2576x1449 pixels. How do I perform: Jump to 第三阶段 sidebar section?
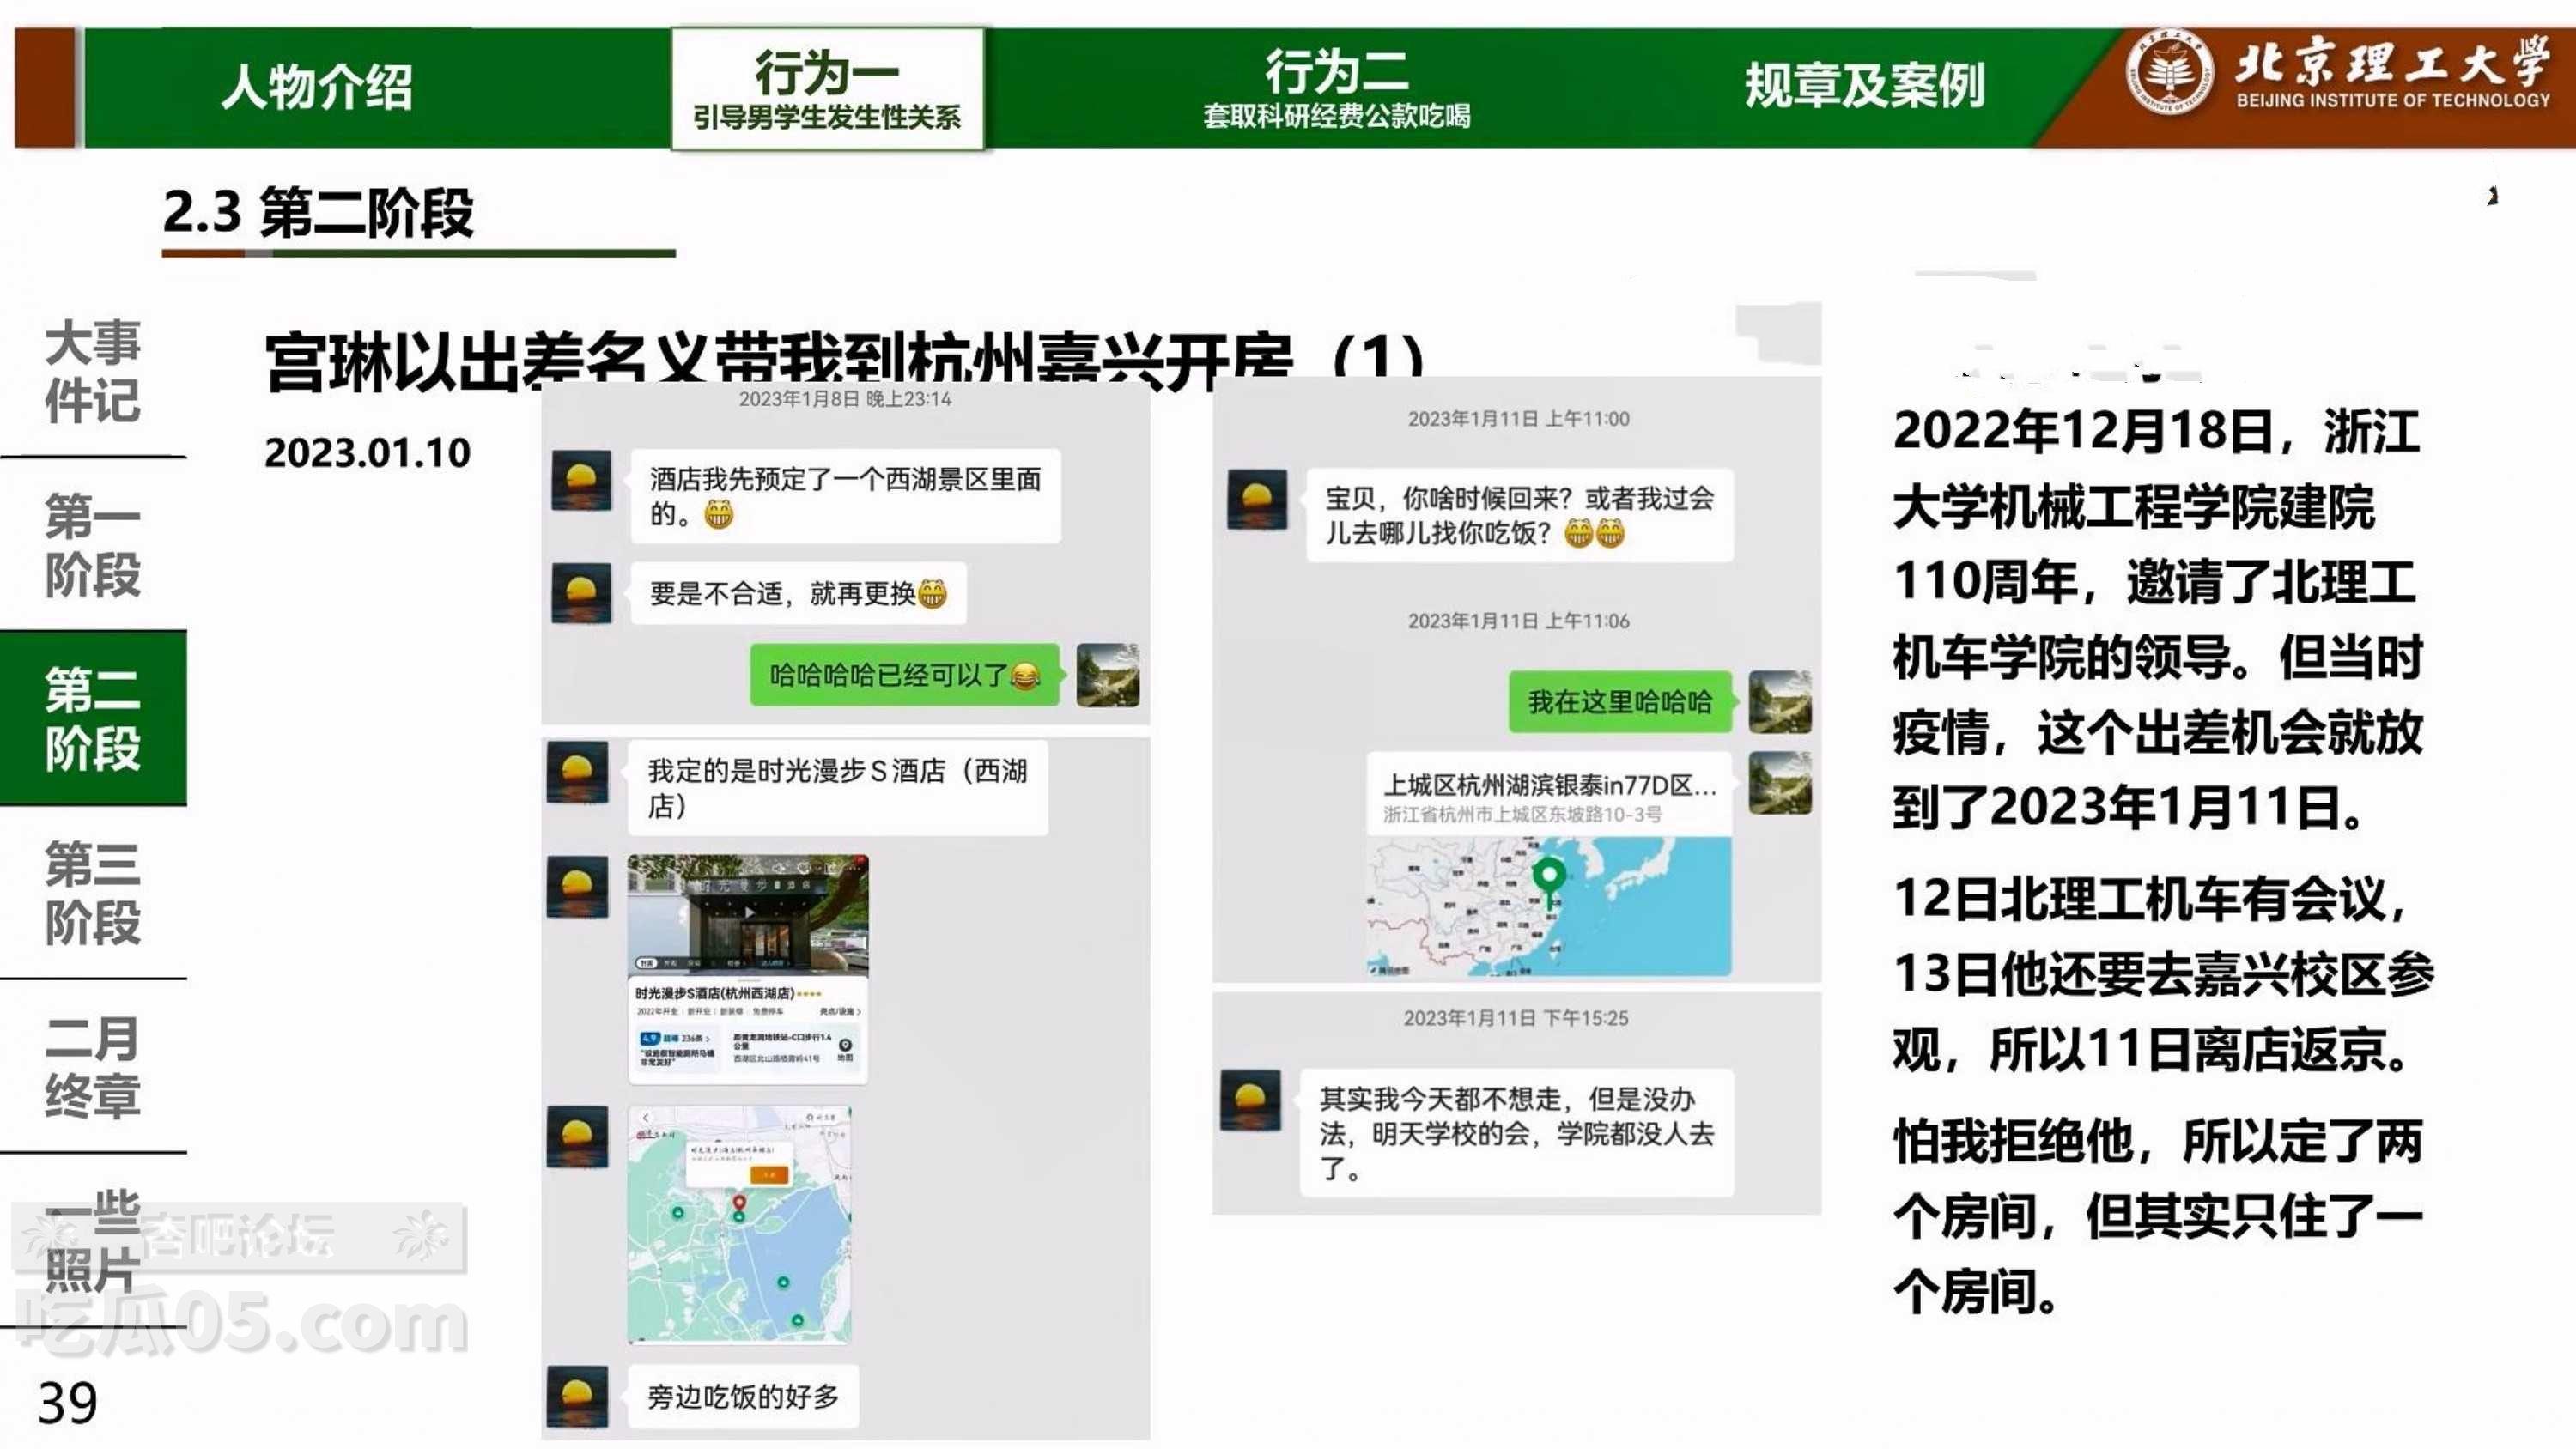92,892
